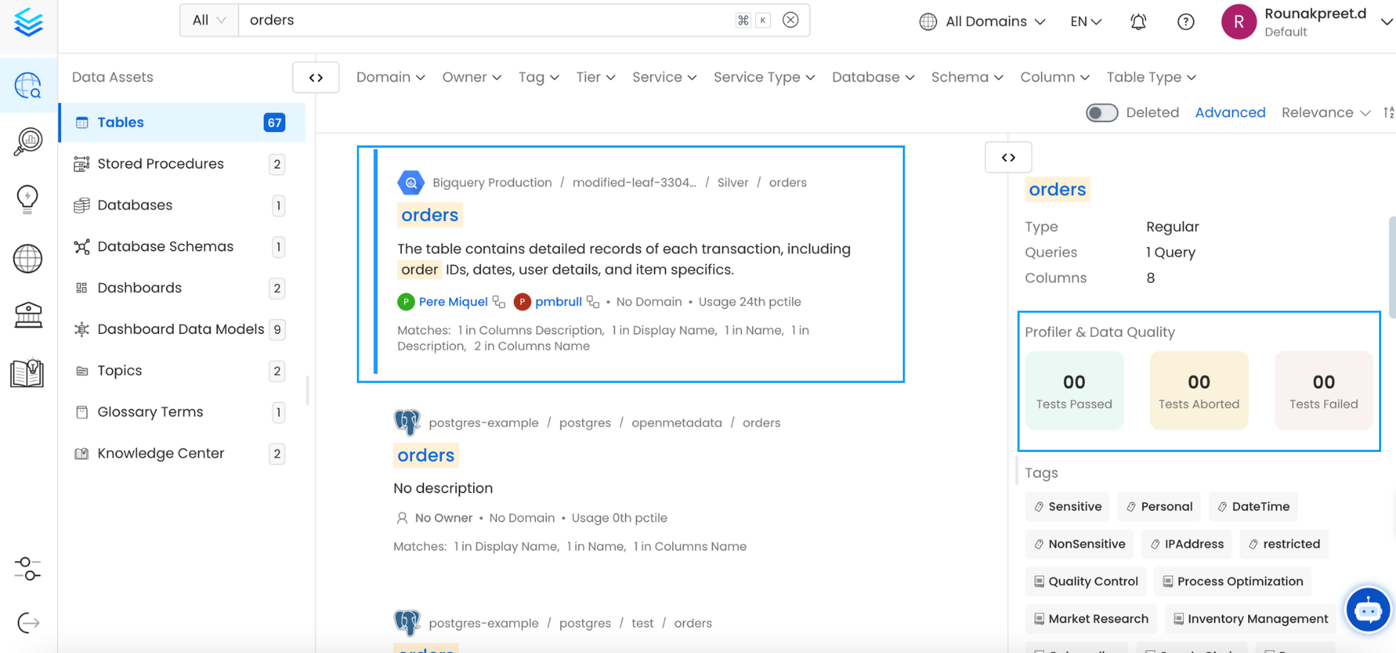Open the Observability magnifier sidebar icon
Image resolution: width=1396 pixels, height=653 pixels.
(28, 142)
